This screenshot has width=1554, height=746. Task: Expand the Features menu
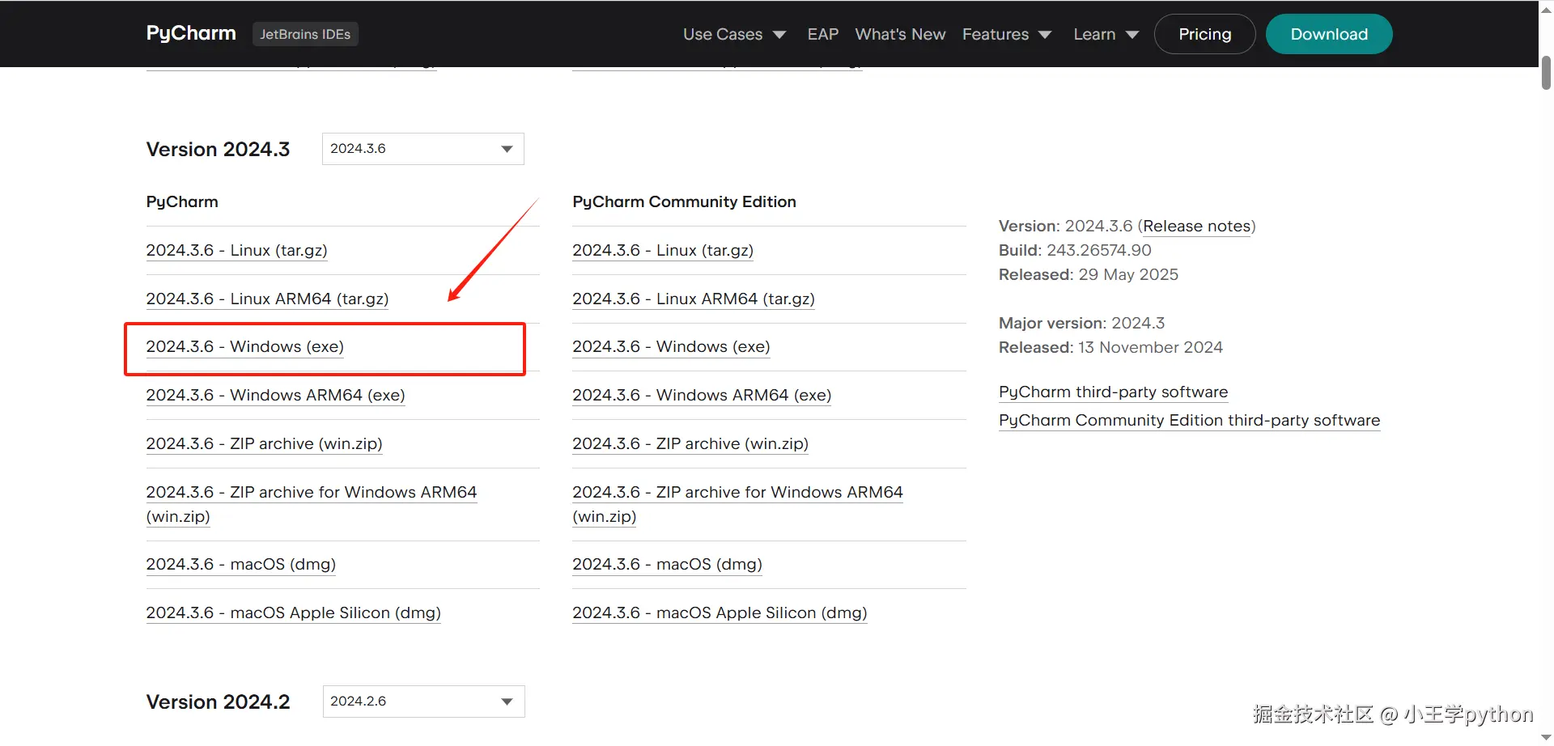[x=1006, y=34]
